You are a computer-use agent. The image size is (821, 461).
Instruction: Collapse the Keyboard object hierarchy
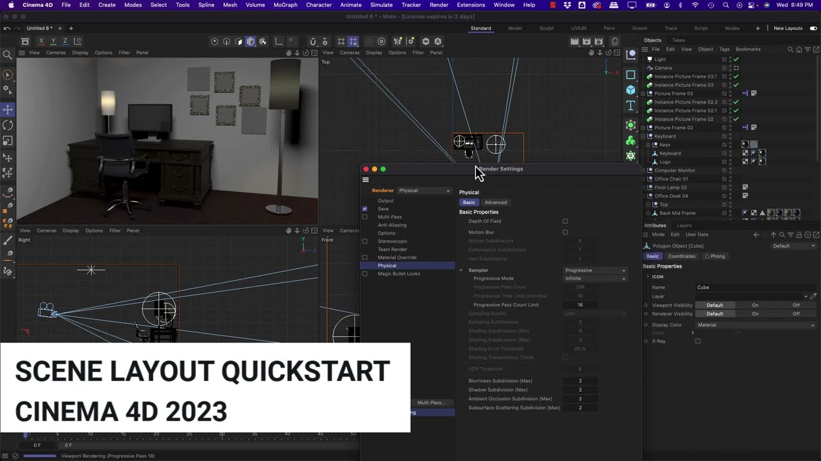(644, 136)
